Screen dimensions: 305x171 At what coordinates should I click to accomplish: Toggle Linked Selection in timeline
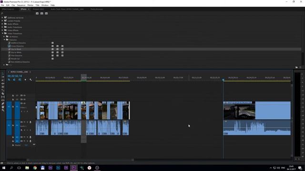pos(20,80)
